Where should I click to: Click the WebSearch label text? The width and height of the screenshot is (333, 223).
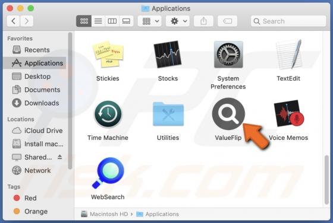pyautogui.click(x=108, y=197)
